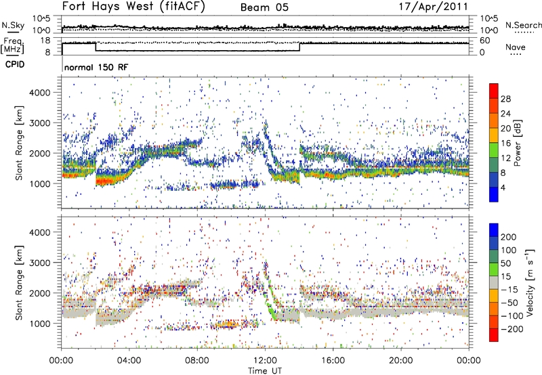Viewport: 542px width, 375px height.
Task: Click the 'Slant Range [km]' label of the power panel
Action: [x=19, y=143]
